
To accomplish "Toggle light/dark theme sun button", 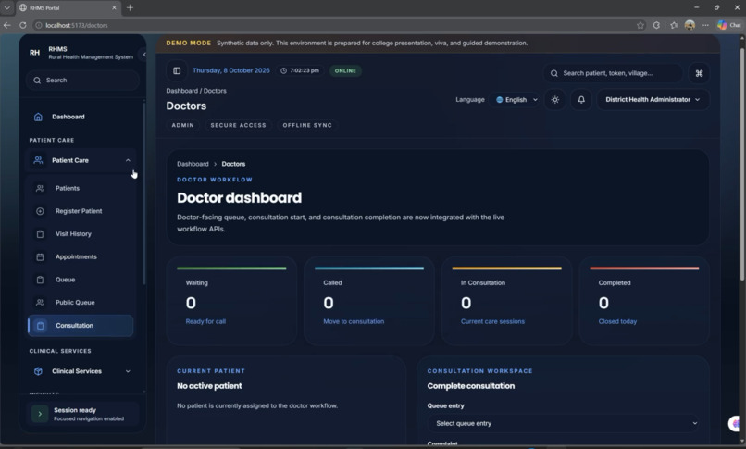I will click(x=554, y=100).
